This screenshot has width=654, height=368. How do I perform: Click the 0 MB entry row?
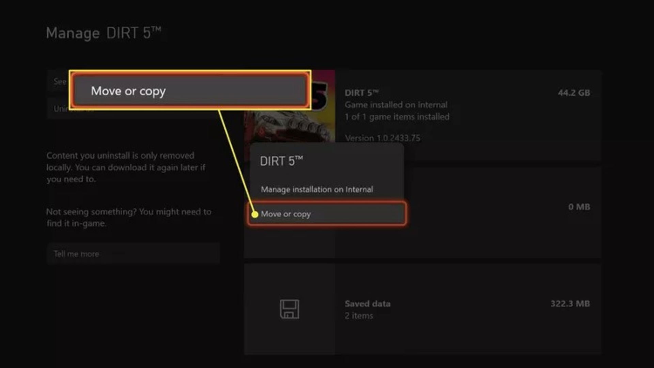click(x=579, y=207)
